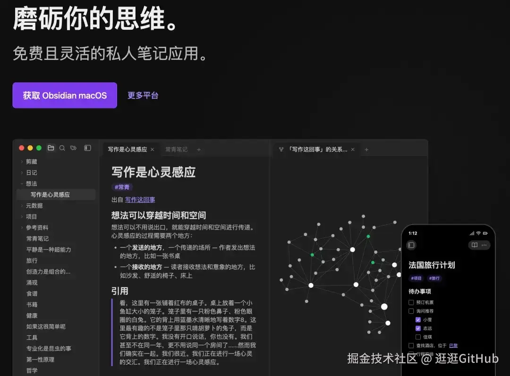This screenshot has height=376, width=510.
Task: Toggle the sidebar icon on the phone
Action: 411,245
